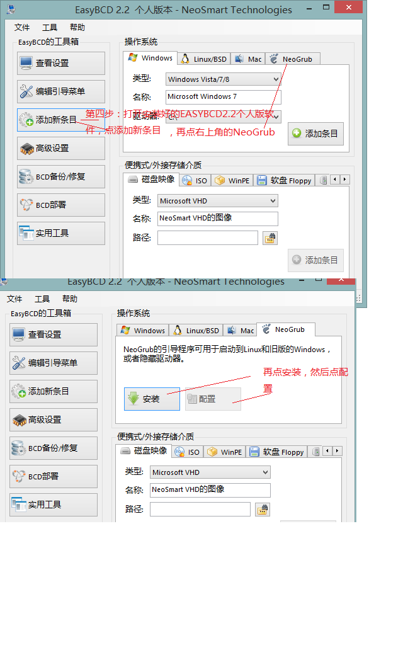Viewport: 403px width, 645px height.
Task: Click 添加新条目 in the lower window
Action: pyautogui.click(x=54, y=391)
